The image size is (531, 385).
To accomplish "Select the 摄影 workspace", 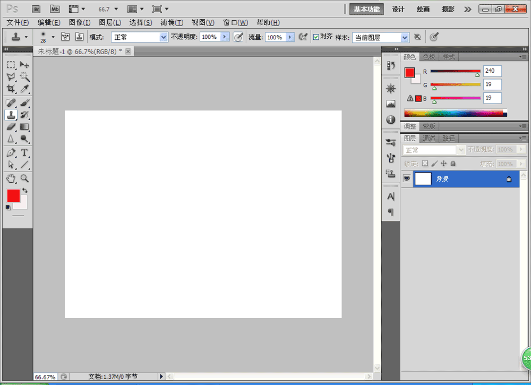I will click(x=448, y=9).
